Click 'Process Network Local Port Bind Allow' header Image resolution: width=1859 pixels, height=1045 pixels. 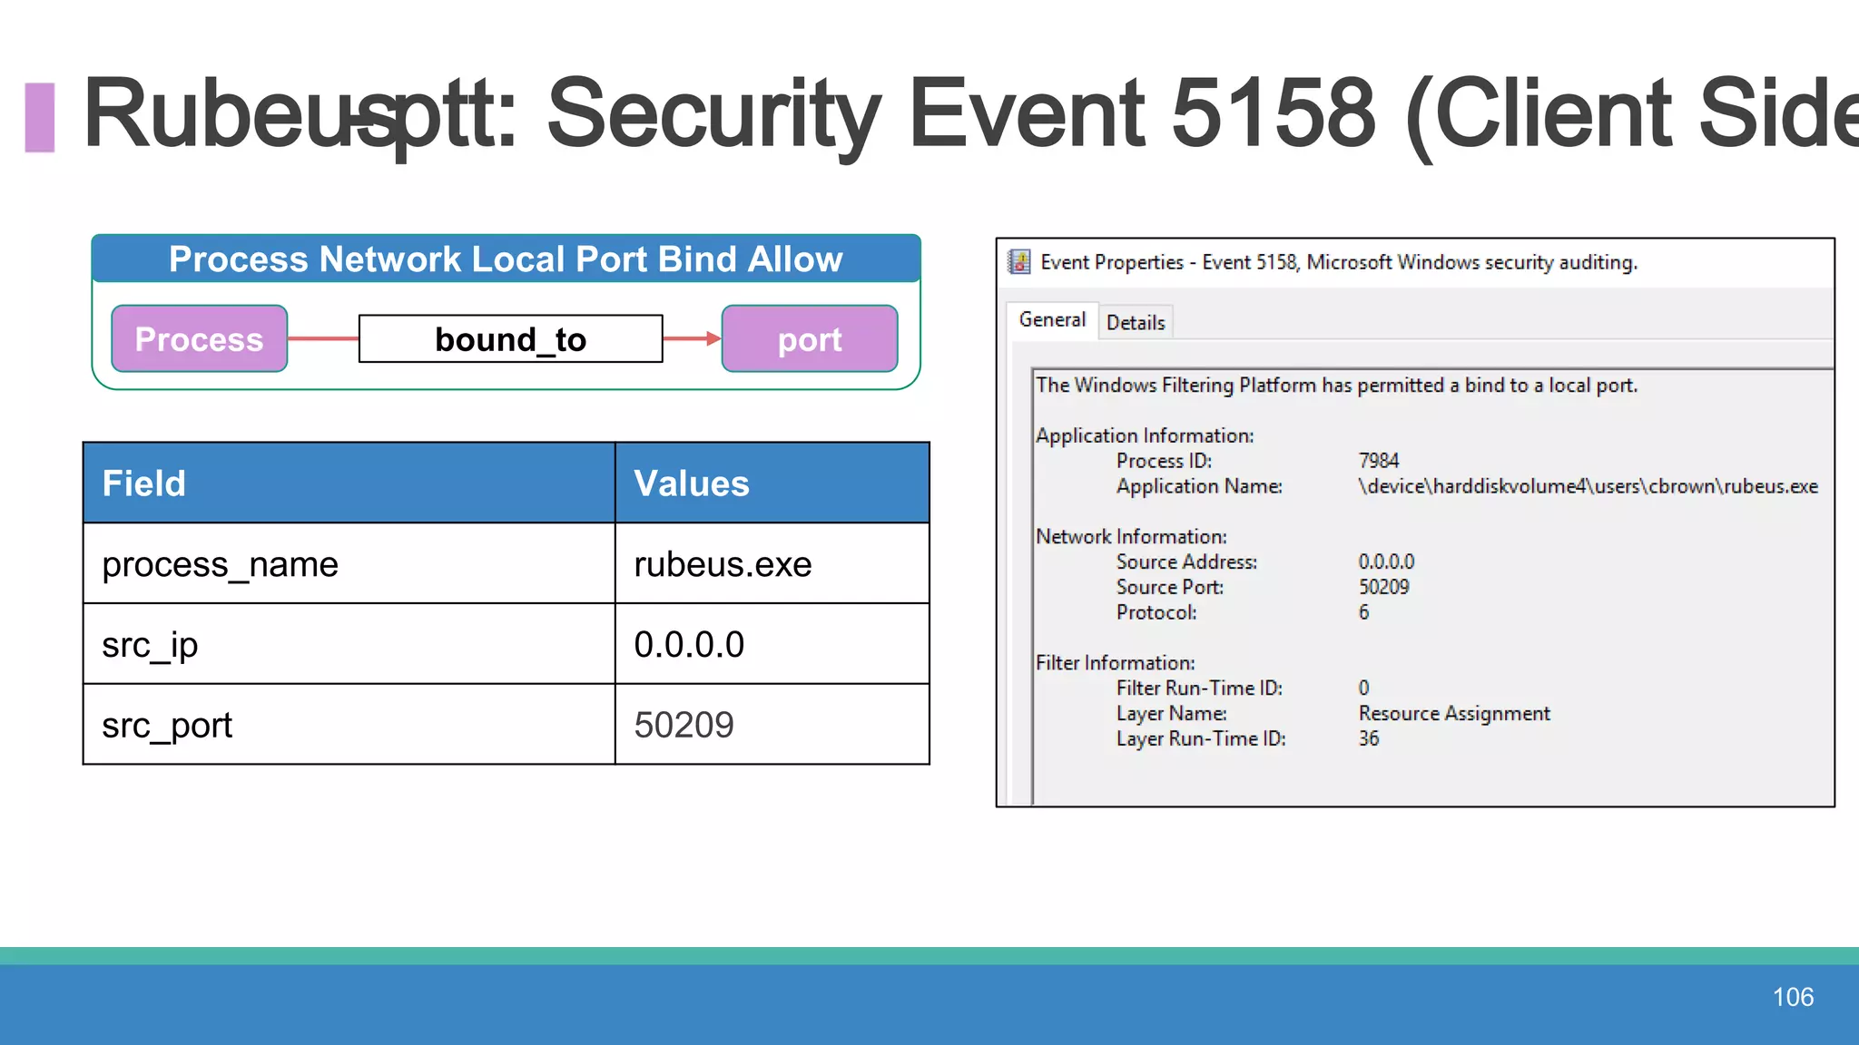tap(507, 259)
